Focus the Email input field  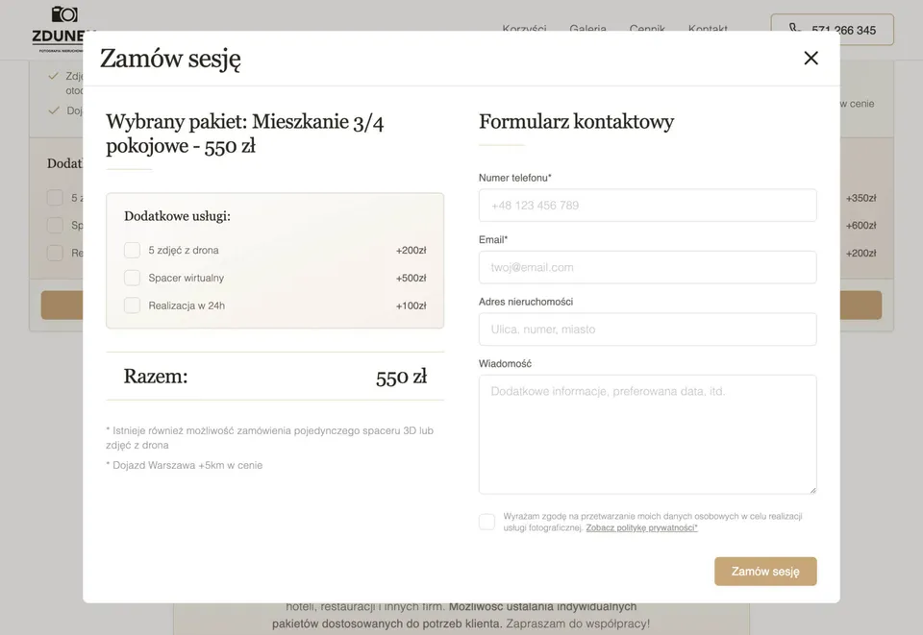(647, 267)
